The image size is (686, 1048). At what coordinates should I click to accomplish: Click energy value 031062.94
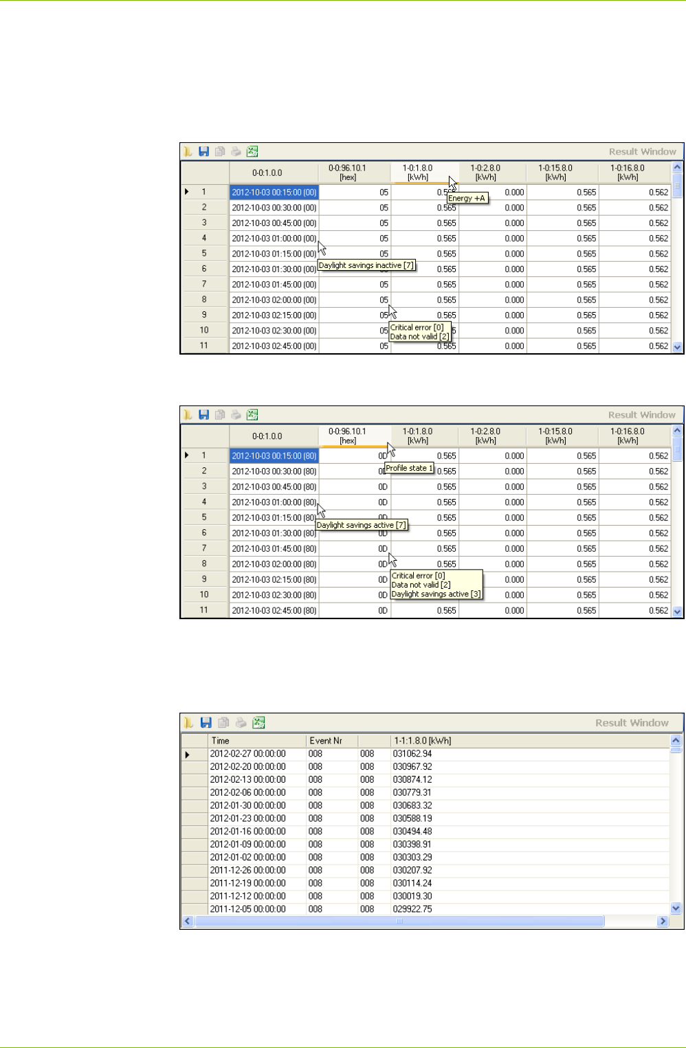pos(412,754)
